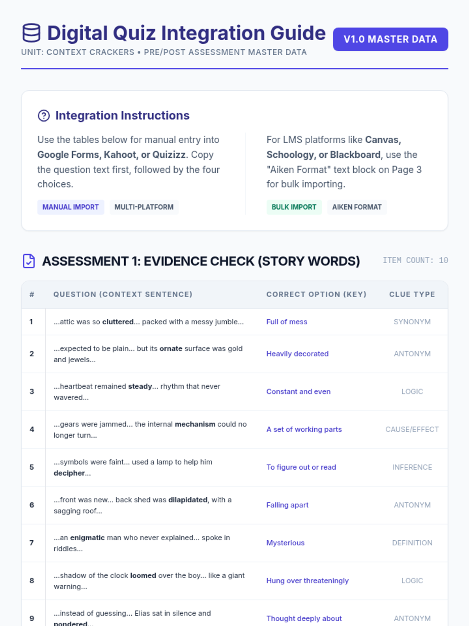Select the 'Constant and even' answer key
Image resolution: width=469 pixels, height=626 pixels.
298,392
